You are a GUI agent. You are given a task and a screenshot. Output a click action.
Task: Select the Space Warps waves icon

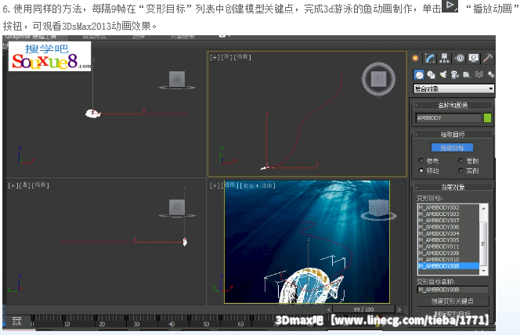(x=479, y=74)
